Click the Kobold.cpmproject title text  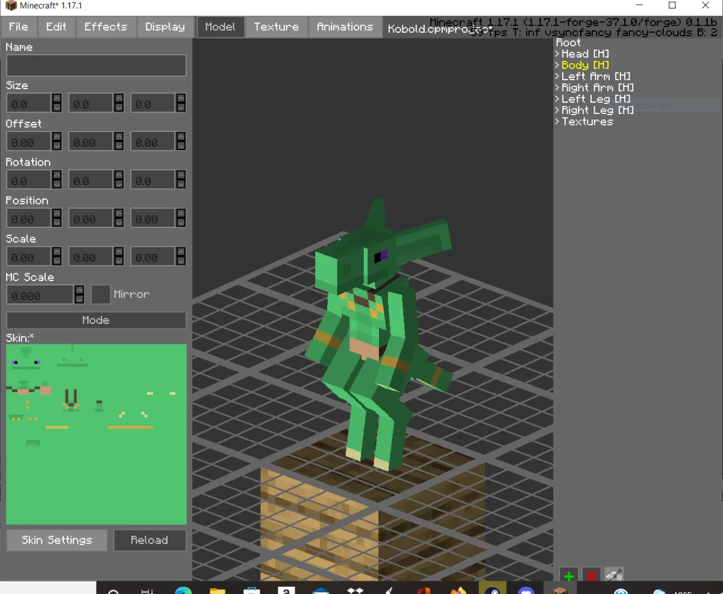click(440, 28)
